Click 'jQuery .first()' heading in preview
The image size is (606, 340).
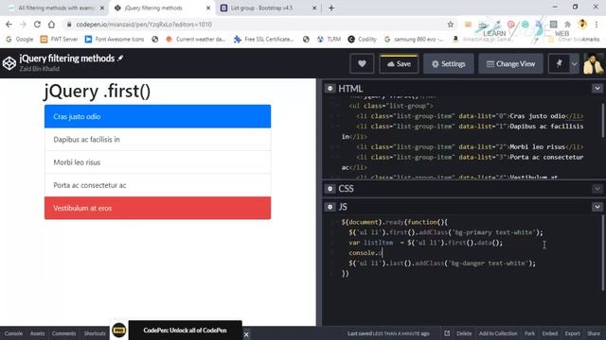coord(97,91)
